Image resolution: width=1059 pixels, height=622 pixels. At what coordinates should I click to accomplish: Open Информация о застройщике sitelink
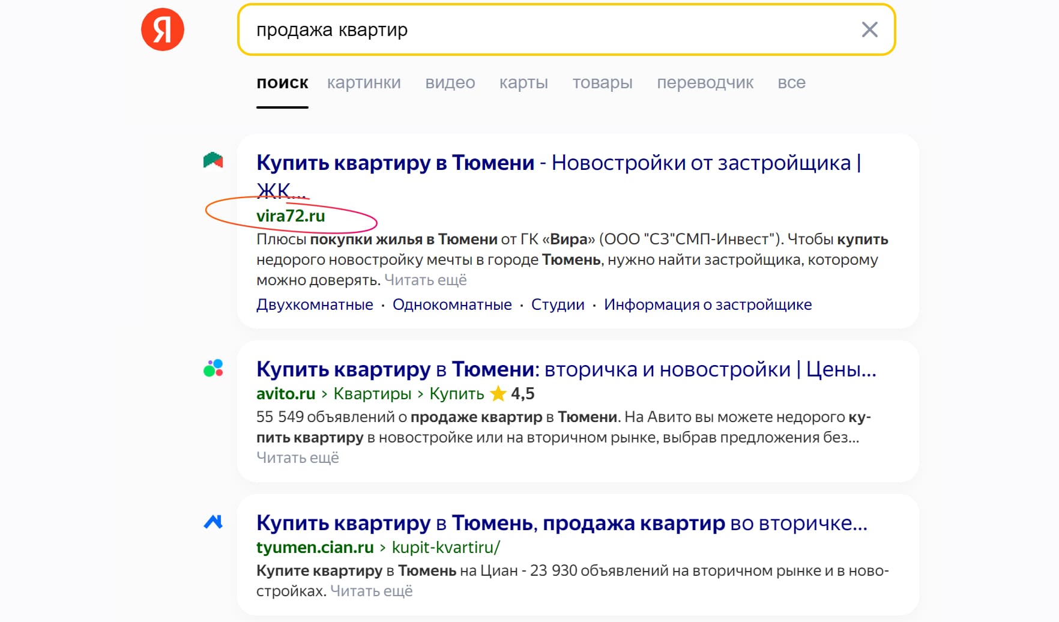[x=708, y=304]
